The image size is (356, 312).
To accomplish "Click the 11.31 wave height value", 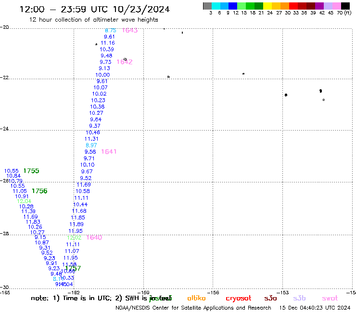I will point(91,139).
